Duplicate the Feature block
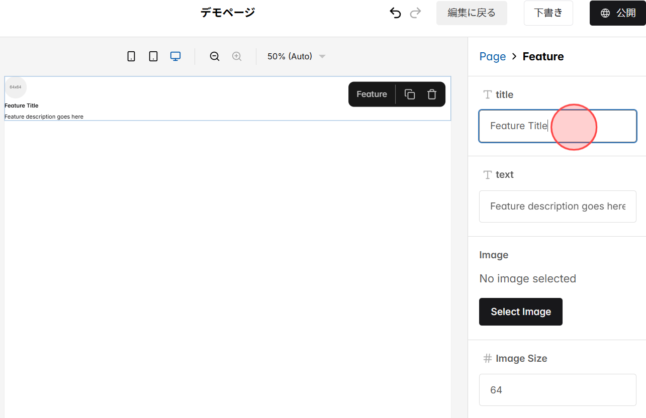646x418 pixels. (x=410, y=94)
